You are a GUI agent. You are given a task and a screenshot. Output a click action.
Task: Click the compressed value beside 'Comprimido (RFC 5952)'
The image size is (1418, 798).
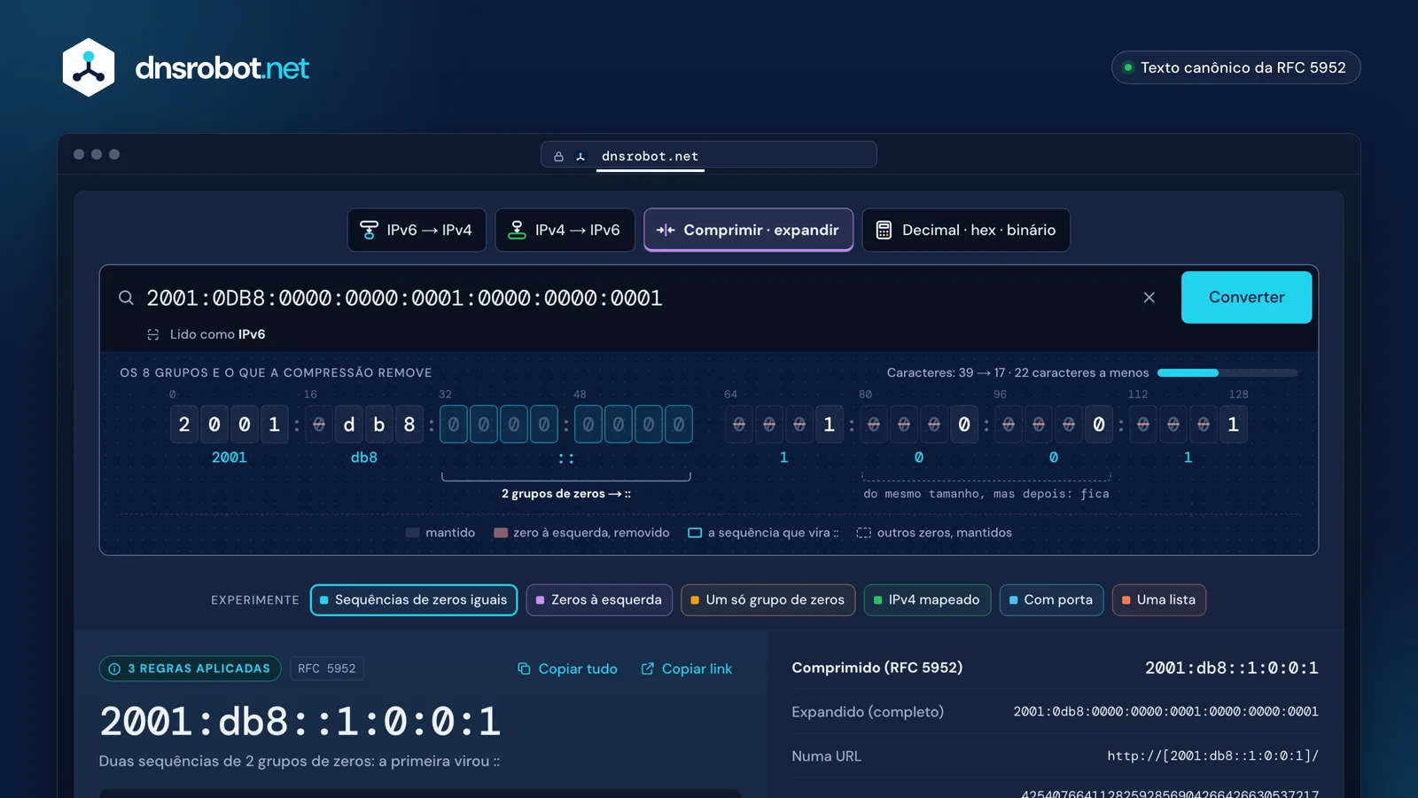(1231, 668)
